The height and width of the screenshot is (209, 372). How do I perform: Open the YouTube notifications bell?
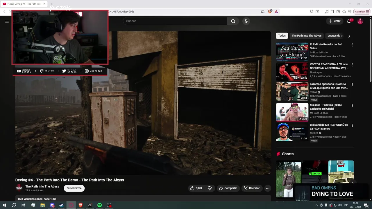[349, 21]
